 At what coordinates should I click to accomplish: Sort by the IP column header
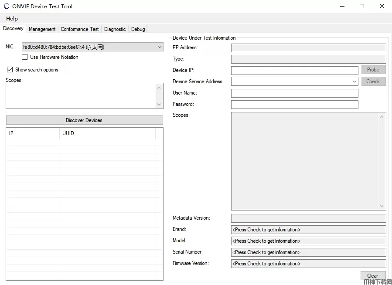pyautogui.click(x=33, y=133)
